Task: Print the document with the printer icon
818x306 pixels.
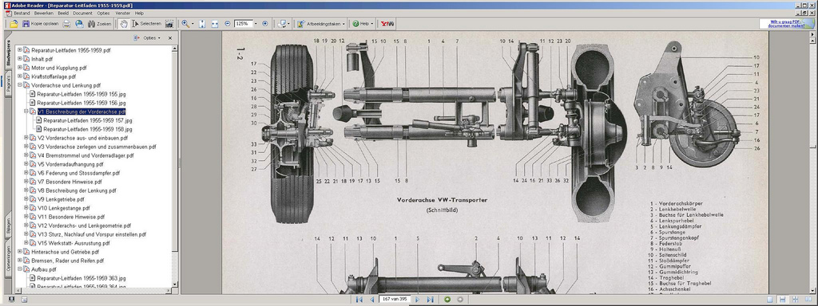Action: click(x=67, y=24)
